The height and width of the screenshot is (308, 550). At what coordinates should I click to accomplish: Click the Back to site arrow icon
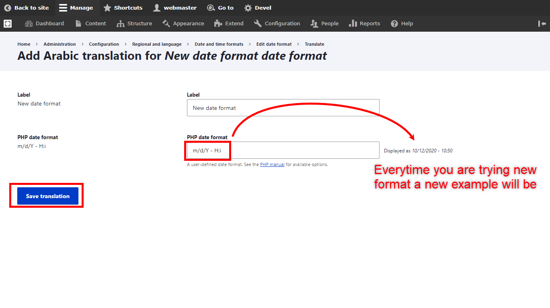point(8,8)
